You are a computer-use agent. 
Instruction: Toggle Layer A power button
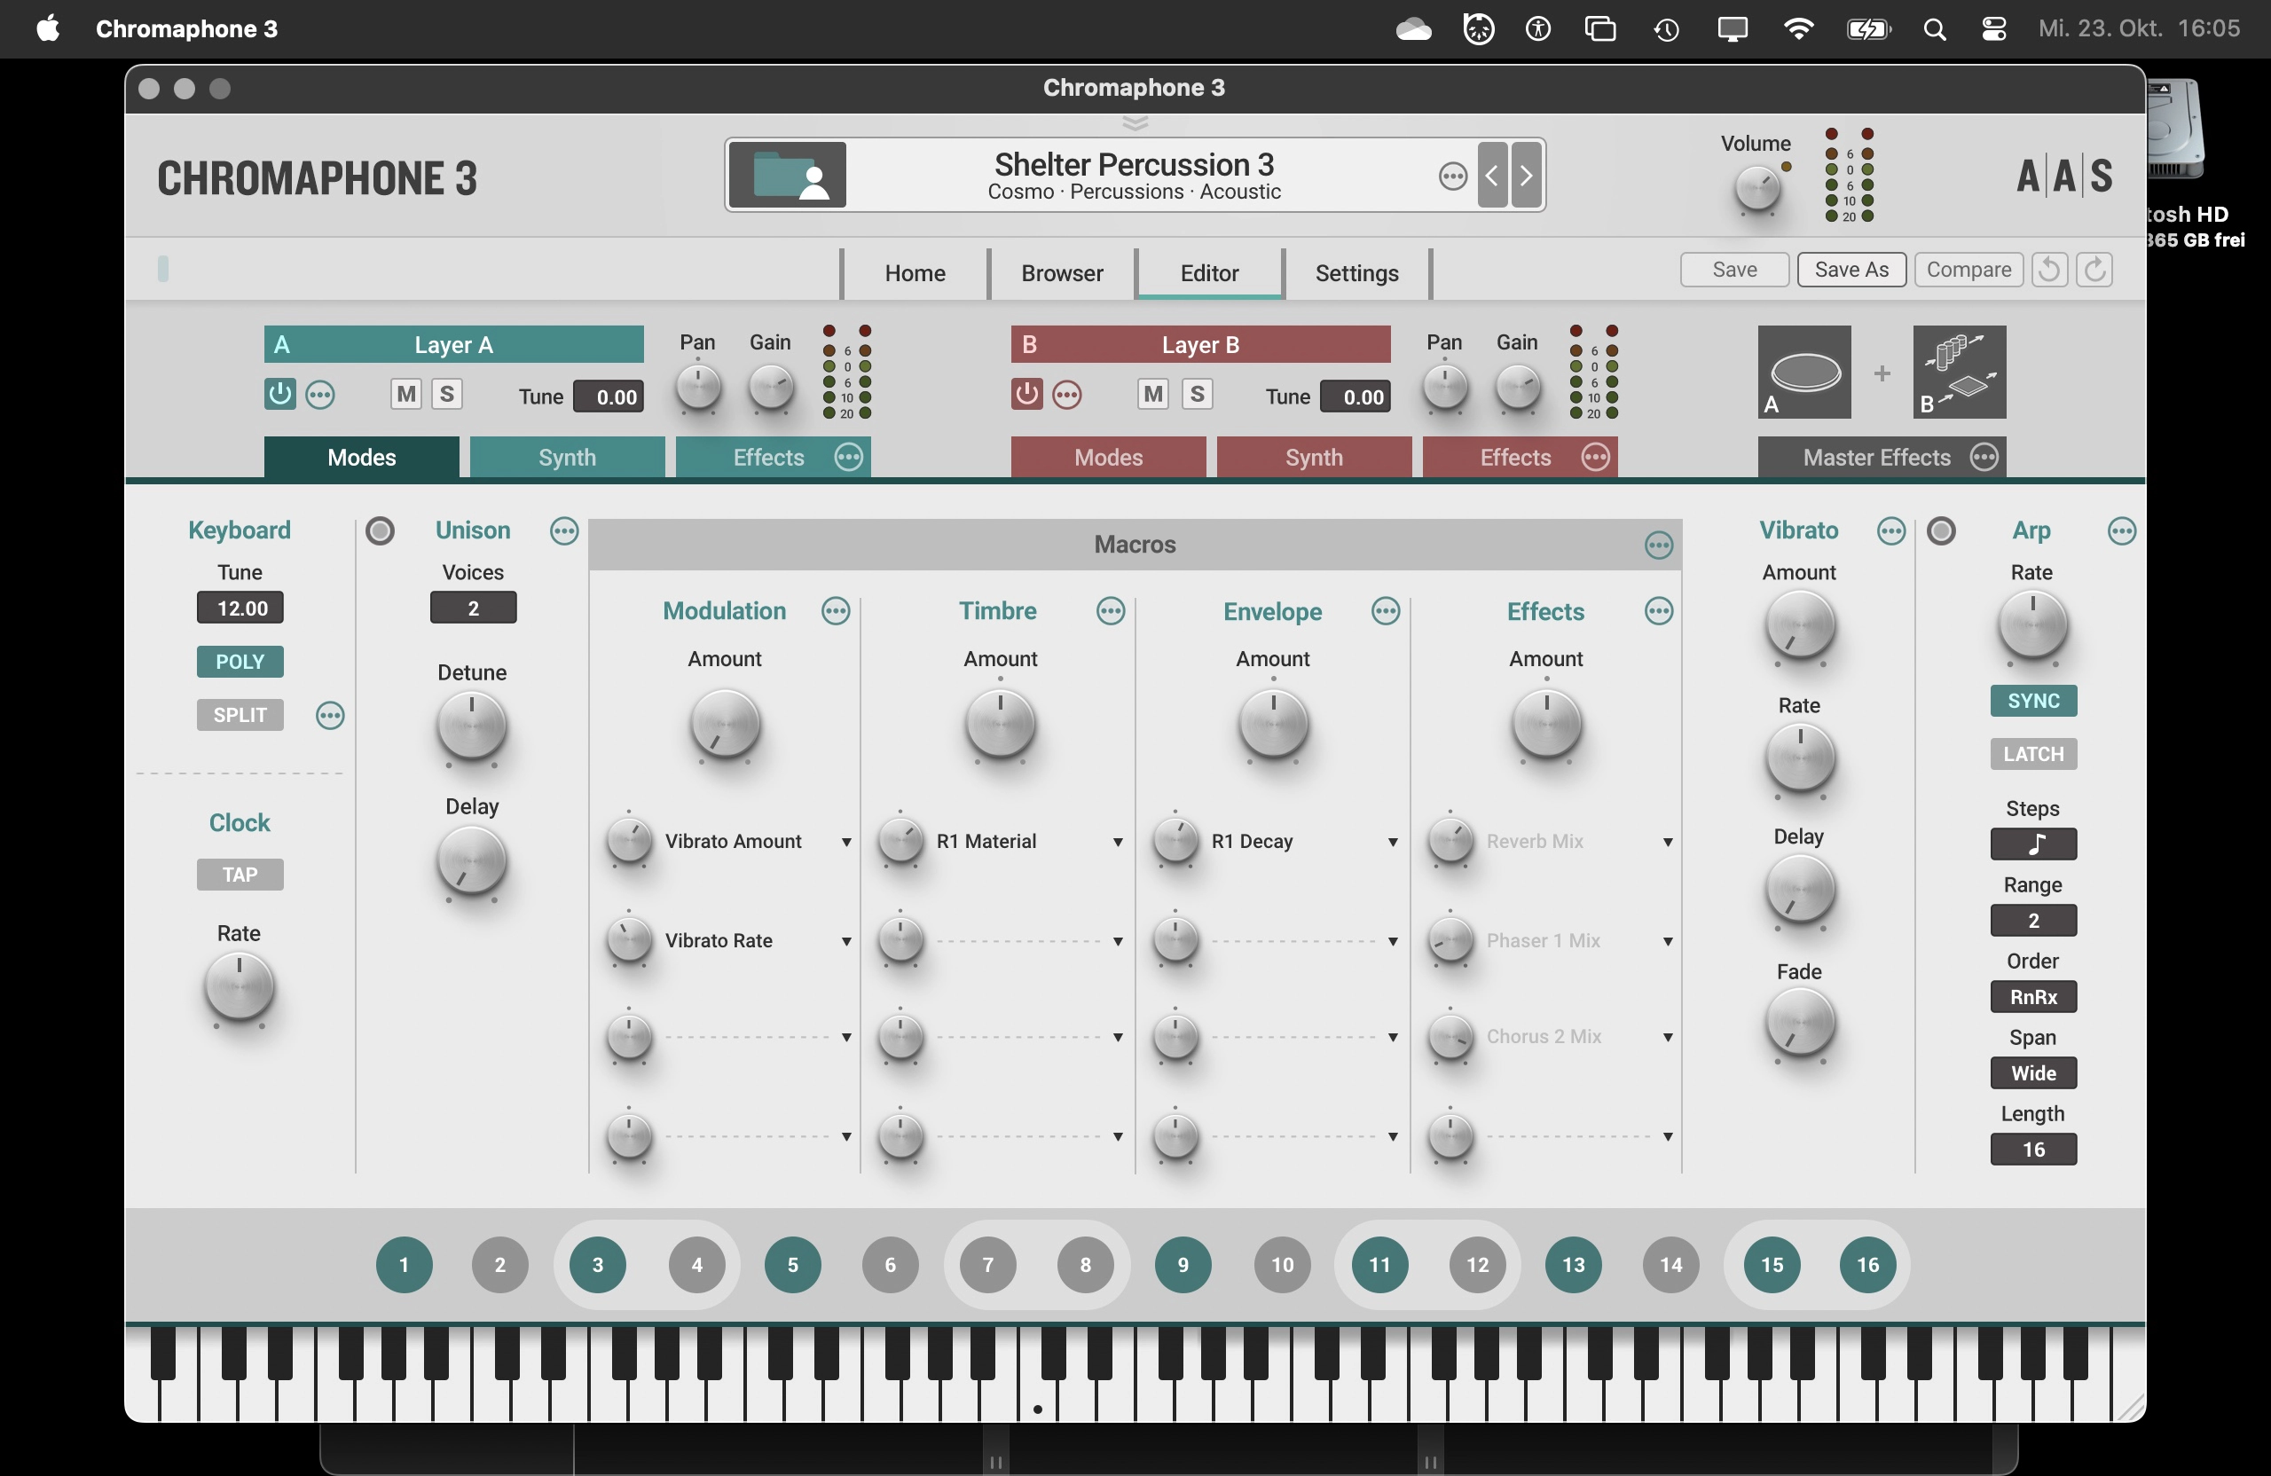click(279, 393)
